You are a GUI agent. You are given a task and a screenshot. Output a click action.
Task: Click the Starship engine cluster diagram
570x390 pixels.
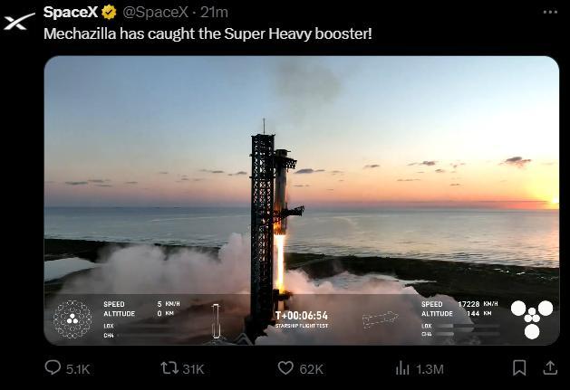(531, 319)
